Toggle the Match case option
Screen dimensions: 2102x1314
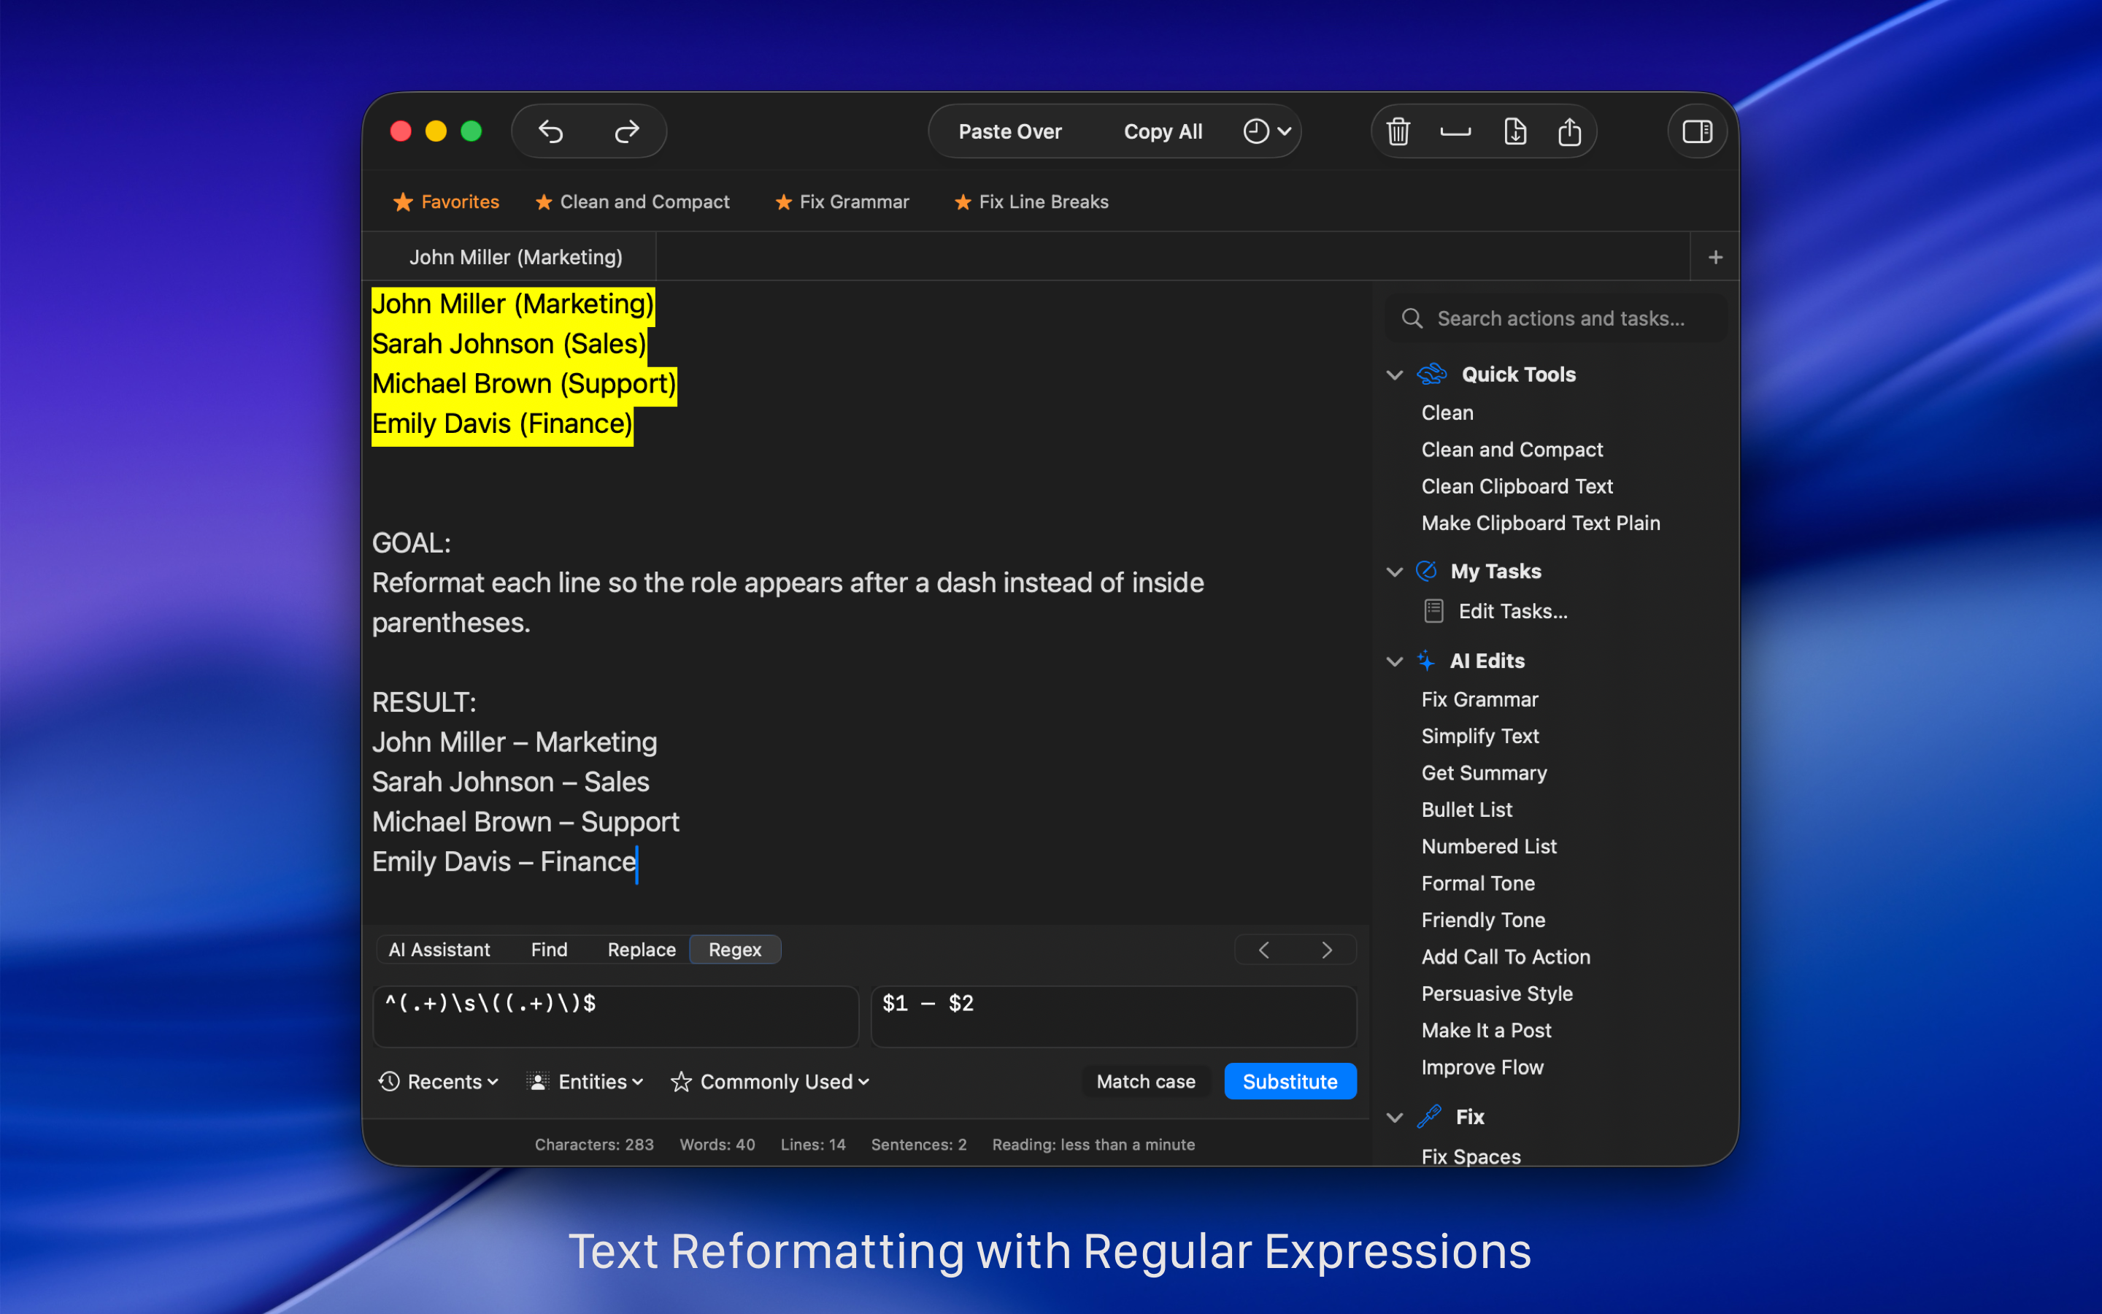1145,1081
